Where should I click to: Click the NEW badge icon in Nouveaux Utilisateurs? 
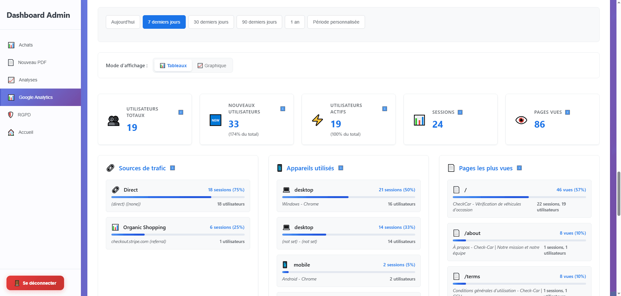216,120
